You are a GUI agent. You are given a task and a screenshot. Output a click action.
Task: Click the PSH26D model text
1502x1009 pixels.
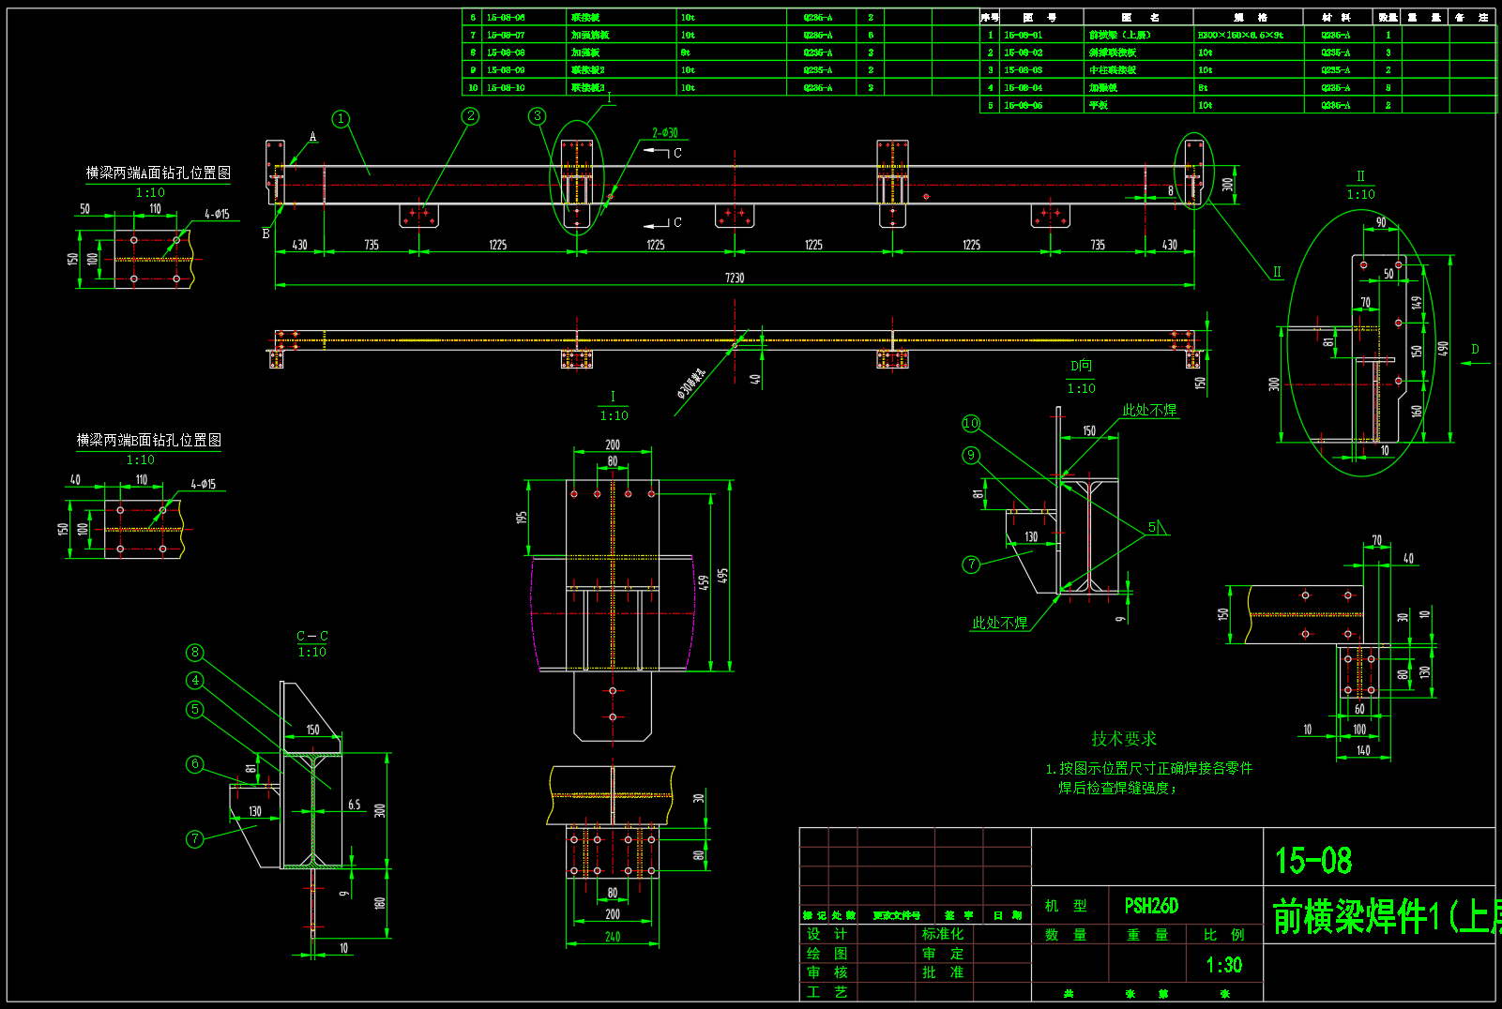(1151, 906)
